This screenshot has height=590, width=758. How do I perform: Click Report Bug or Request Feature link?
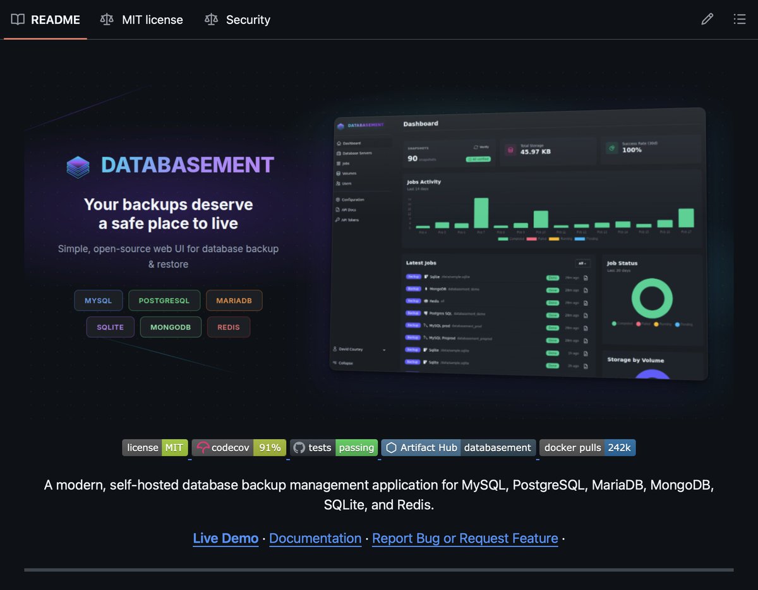(465, 538)
